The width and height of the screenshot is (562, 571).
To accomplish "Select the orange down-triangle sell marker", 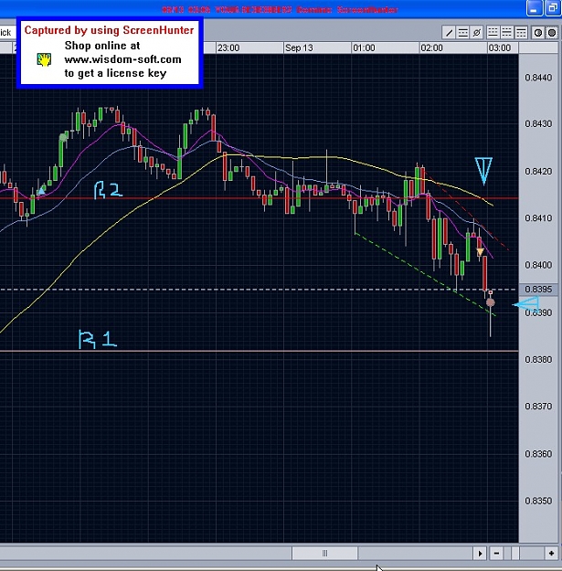I will tap(480, 251).
